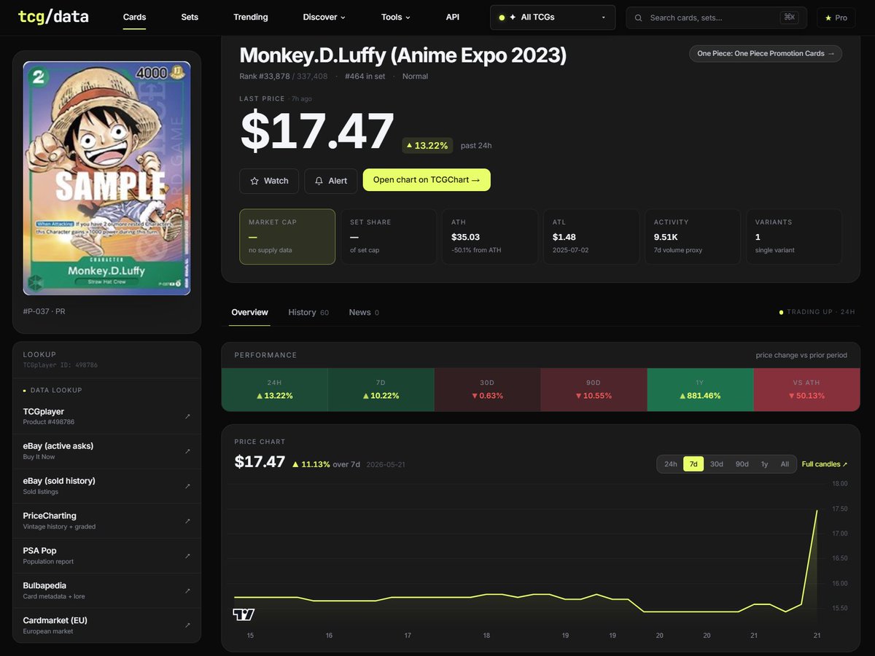Screen dimensions: 875x656
Task: Select the Market Cap stat card
Action: [x=287, y=237]
